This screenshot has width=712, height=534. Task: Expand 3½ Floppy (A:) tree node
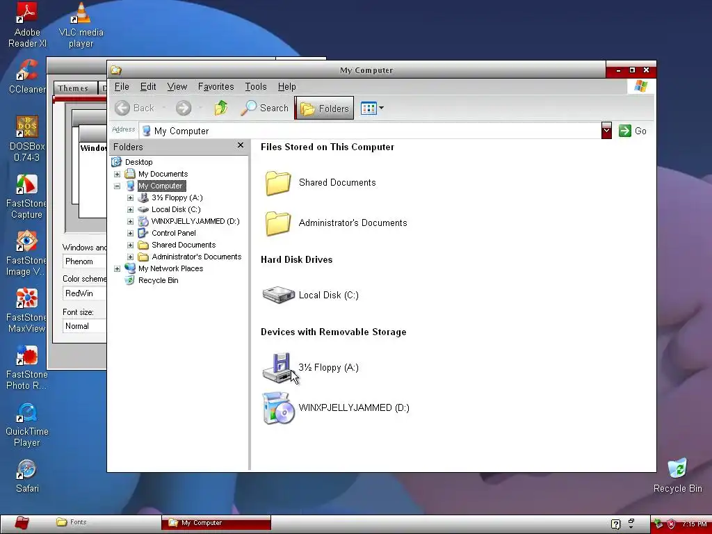click(130, 197)
